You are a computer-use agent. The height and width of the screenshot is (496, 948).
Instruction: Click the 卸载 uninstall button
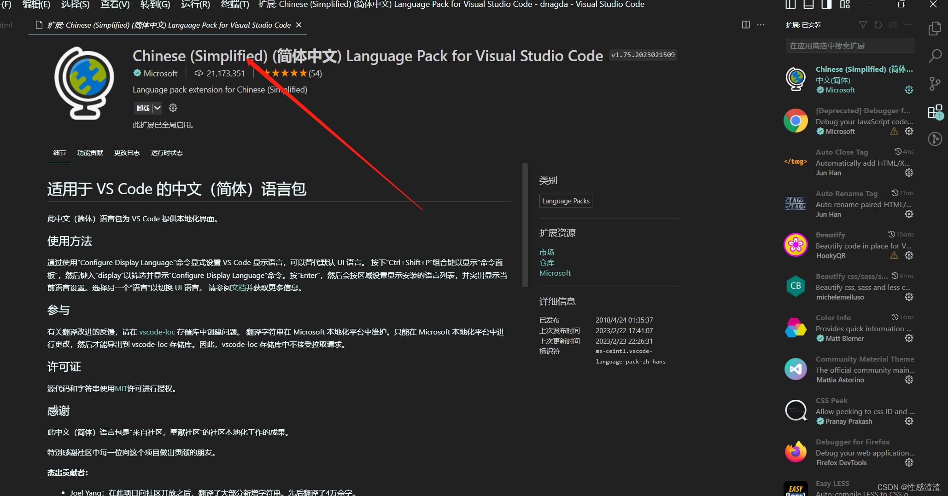pyautogui.click(x=143, y=108)
